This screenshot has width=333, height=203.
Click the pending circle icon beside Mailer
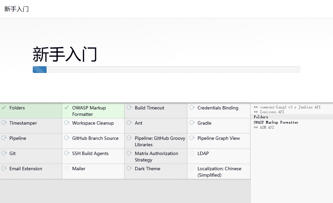(x=67, y=169)
